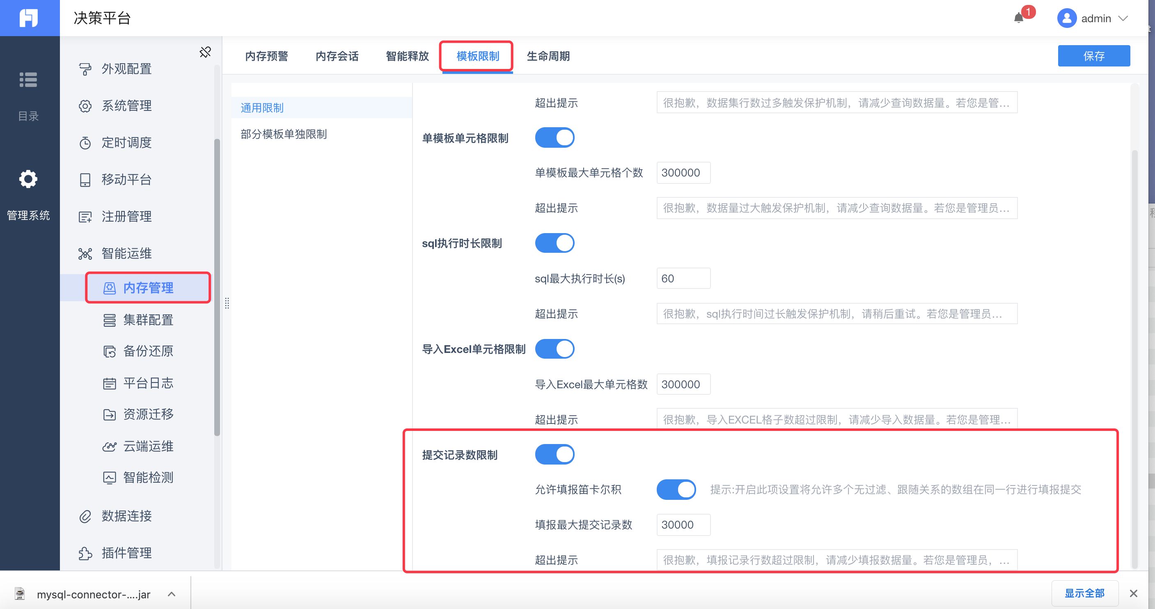The image size is (1155, 609).
Task: Click the 填报 超出提示 message field
Action: [836, 560]
